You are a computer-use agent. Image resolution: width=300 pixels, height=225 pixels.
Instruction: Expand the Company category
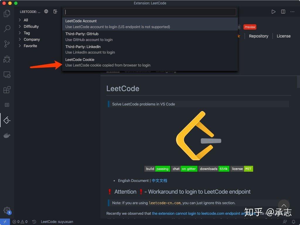click(32, 39)
